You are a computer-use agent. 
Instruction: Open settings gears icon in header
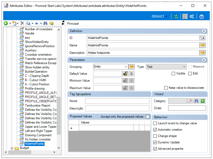192,16
